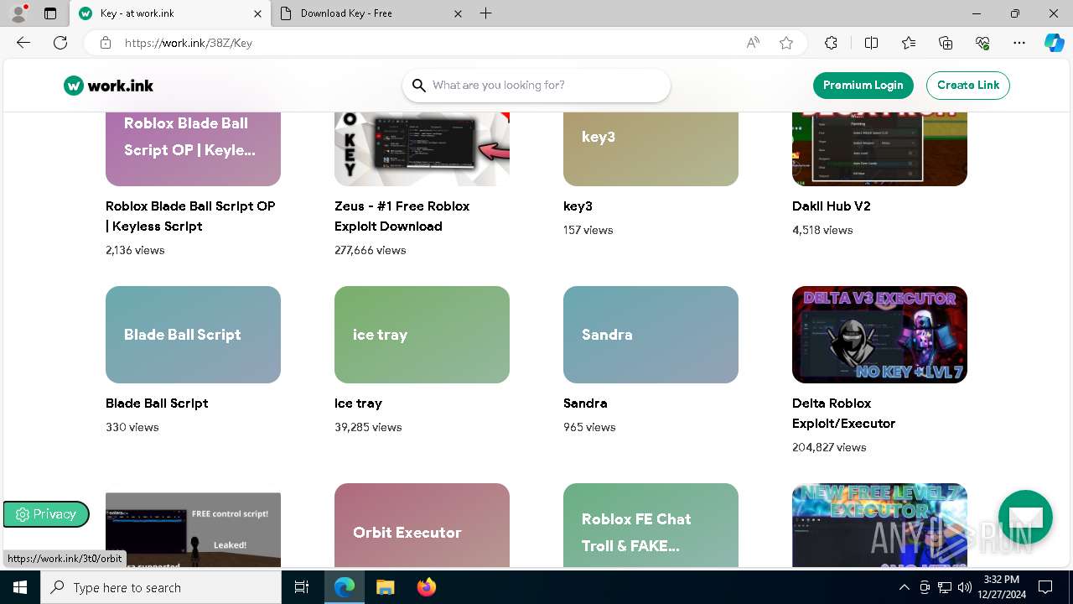The width and height of the screenshot is (1073, 604).
Task: Open the Roblox FE Chat Troll card
Action: tap(651, 526)
